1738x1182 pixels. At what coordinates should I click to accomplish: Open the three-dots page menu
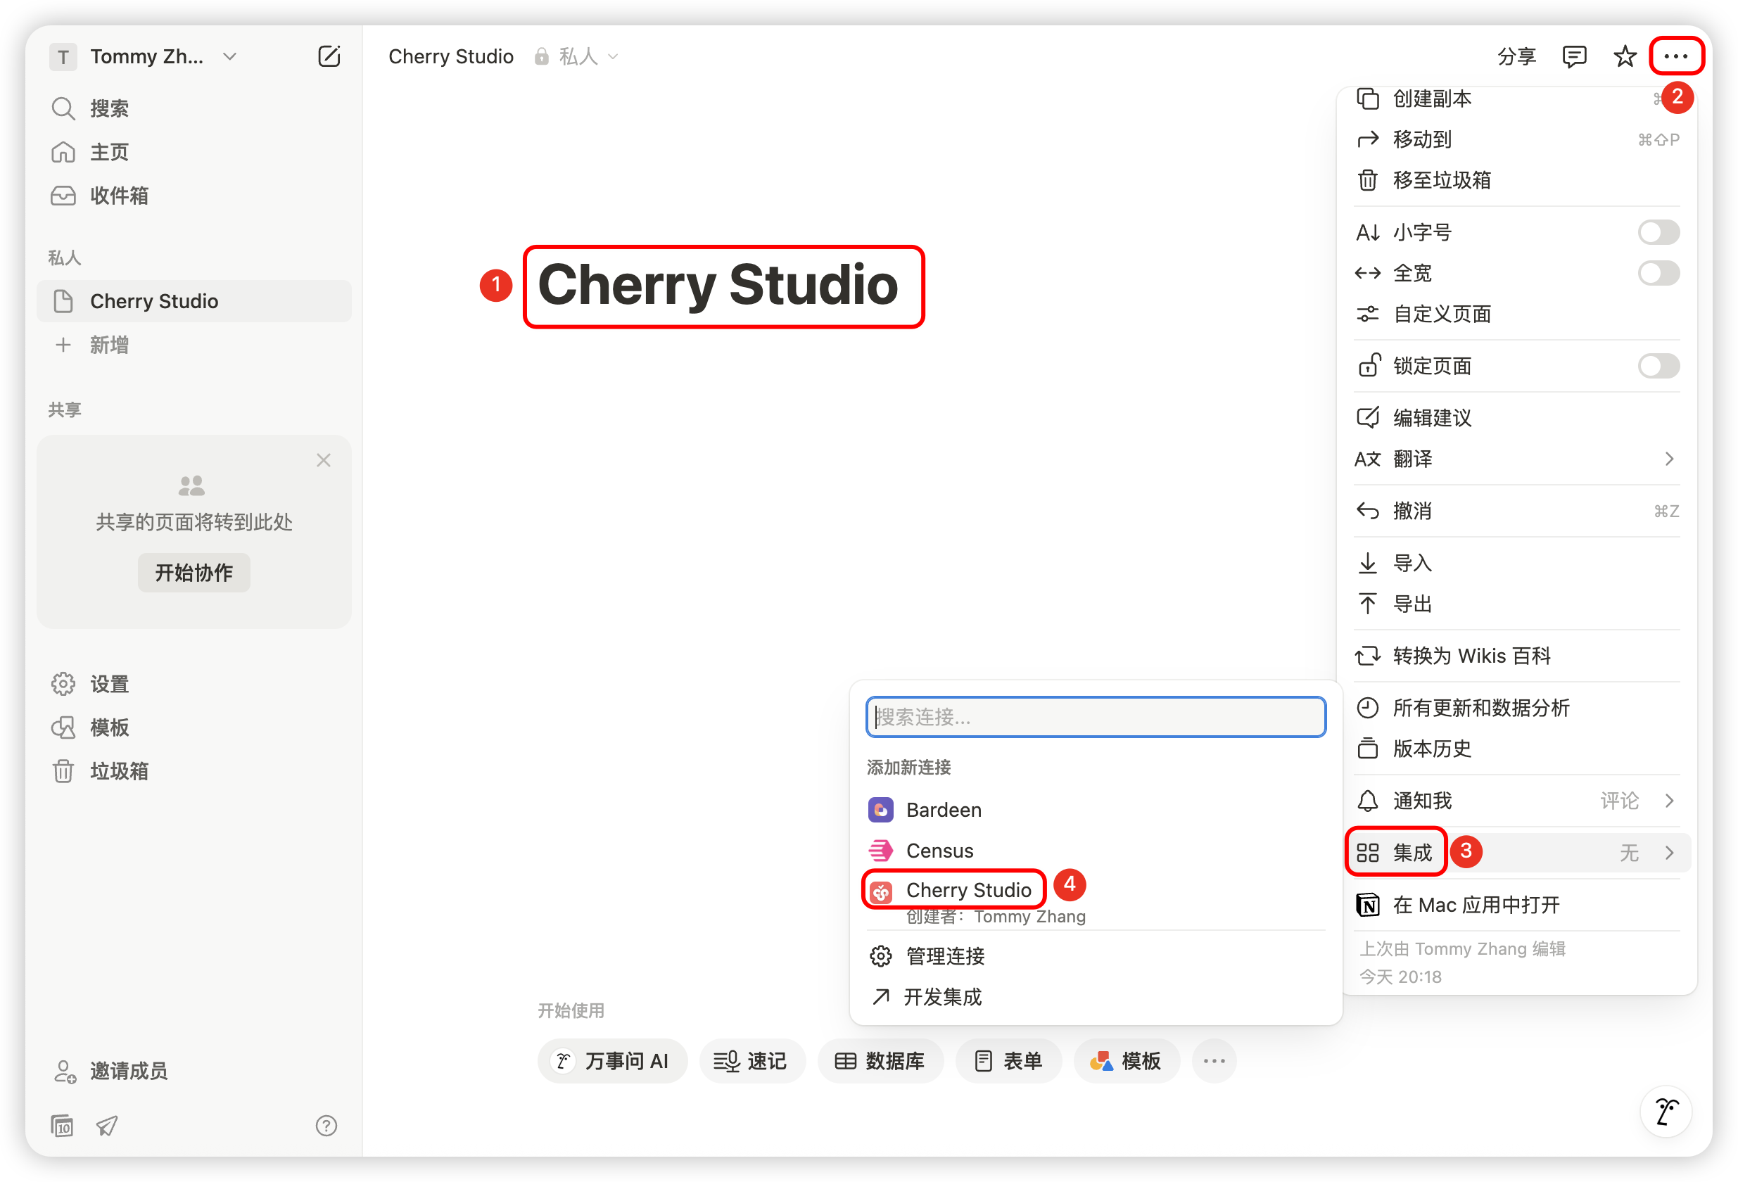click(1676, 57)
